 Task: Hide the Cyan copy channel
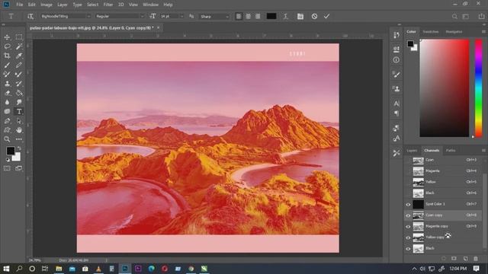click(x=408, y=215)
